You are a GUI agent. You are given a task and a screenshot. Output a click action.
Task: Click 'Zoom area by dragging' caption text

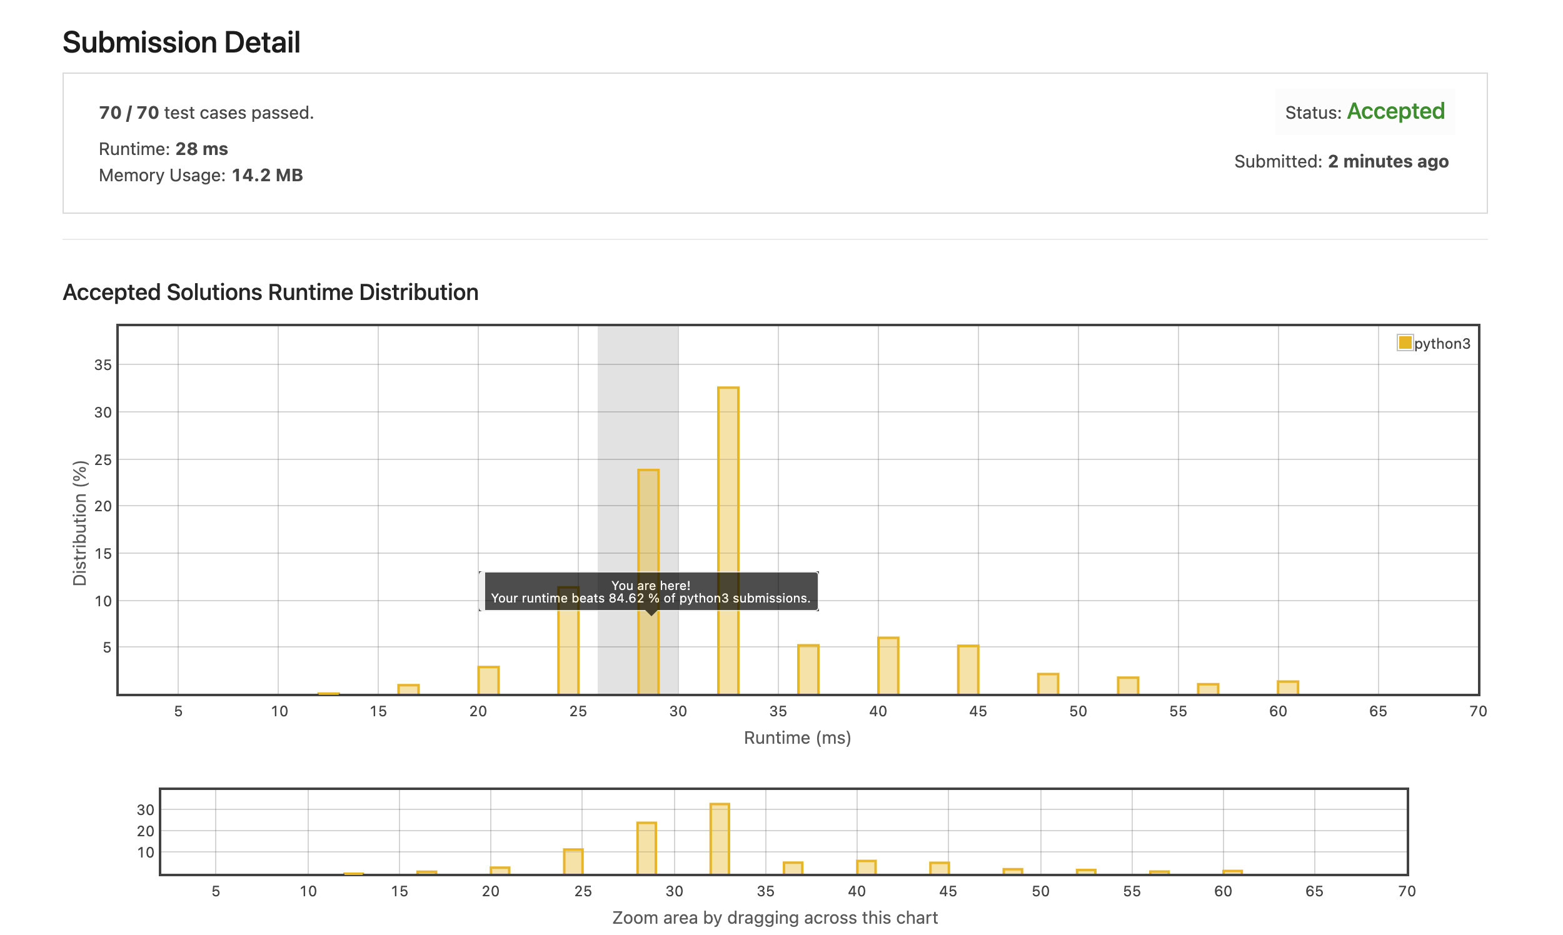pos(775,917)
